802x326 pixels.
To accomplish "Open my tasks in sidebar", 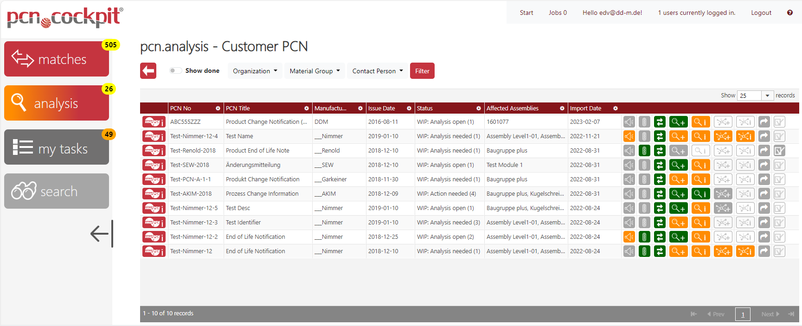I will tap(57, 147).
